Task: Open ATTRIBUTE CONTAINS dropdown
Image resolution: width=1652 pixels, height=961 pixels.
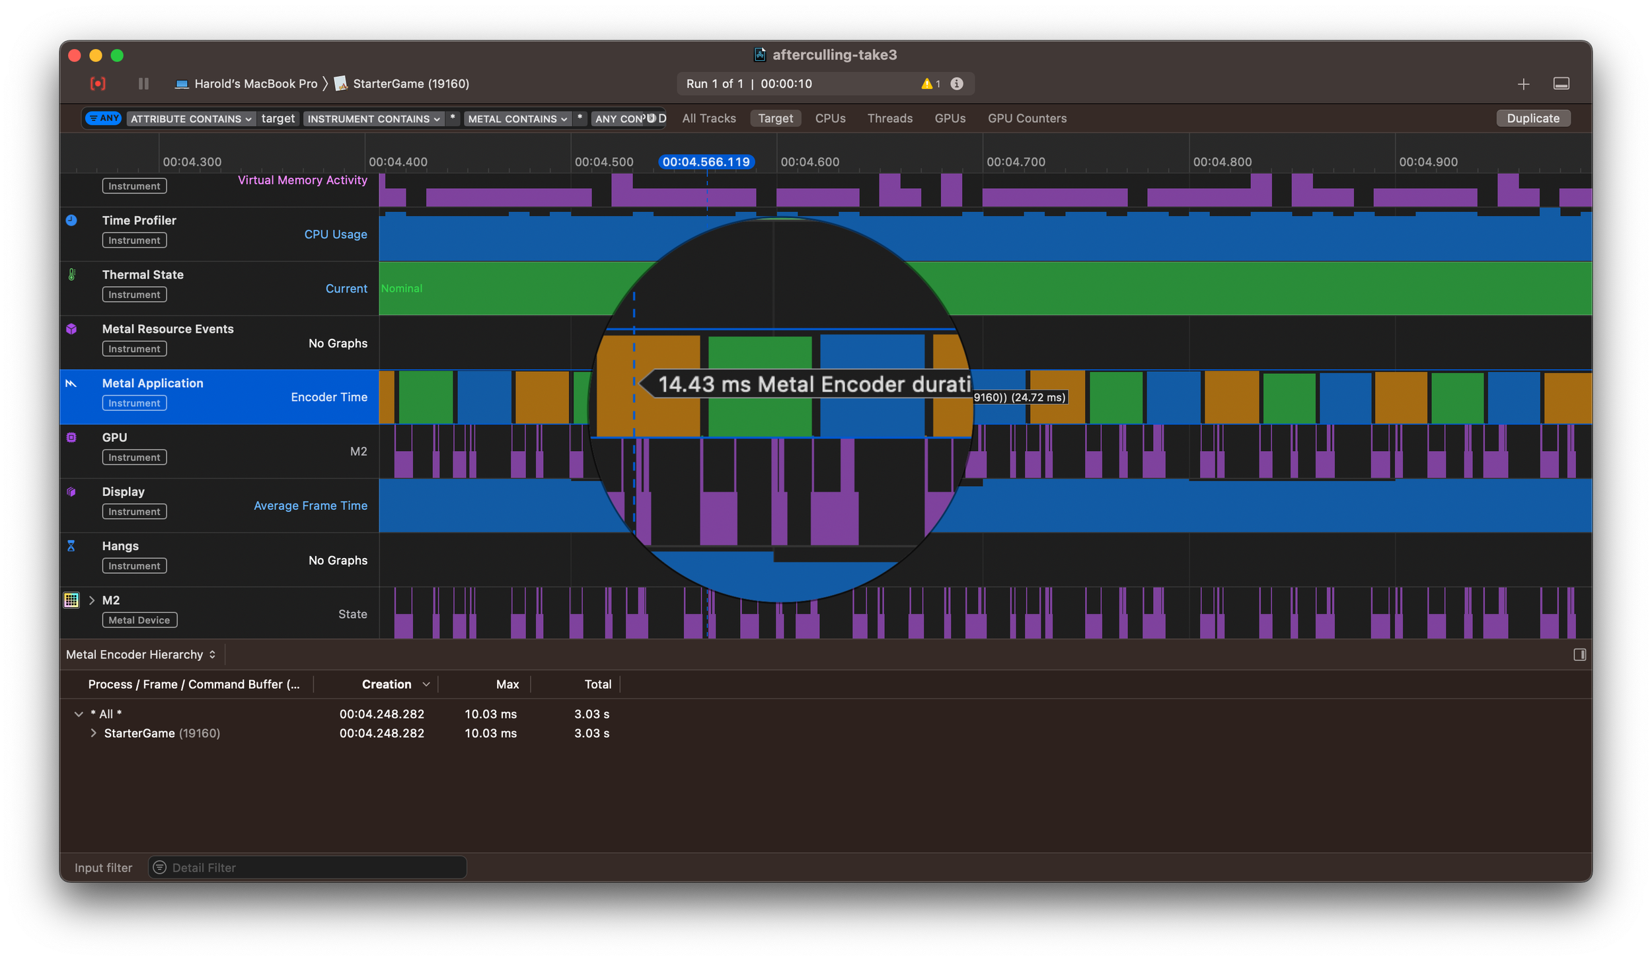Action: tap(191, 119)
